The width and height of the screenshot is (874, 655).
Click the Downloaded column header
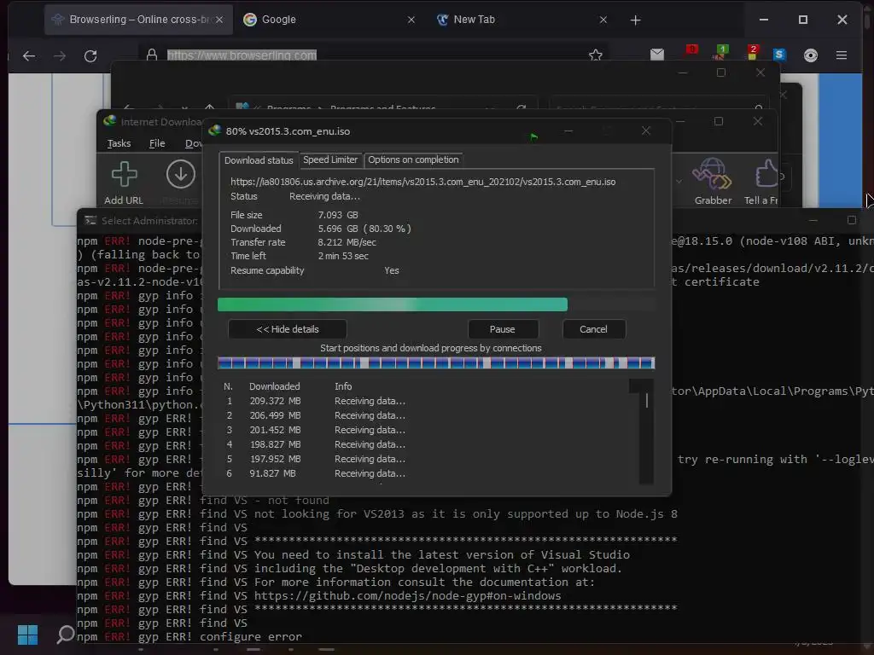click(x=274, y=386)
